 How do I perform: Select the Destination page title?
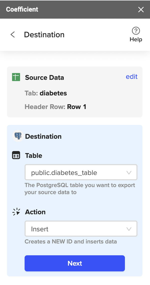(44, 34)
